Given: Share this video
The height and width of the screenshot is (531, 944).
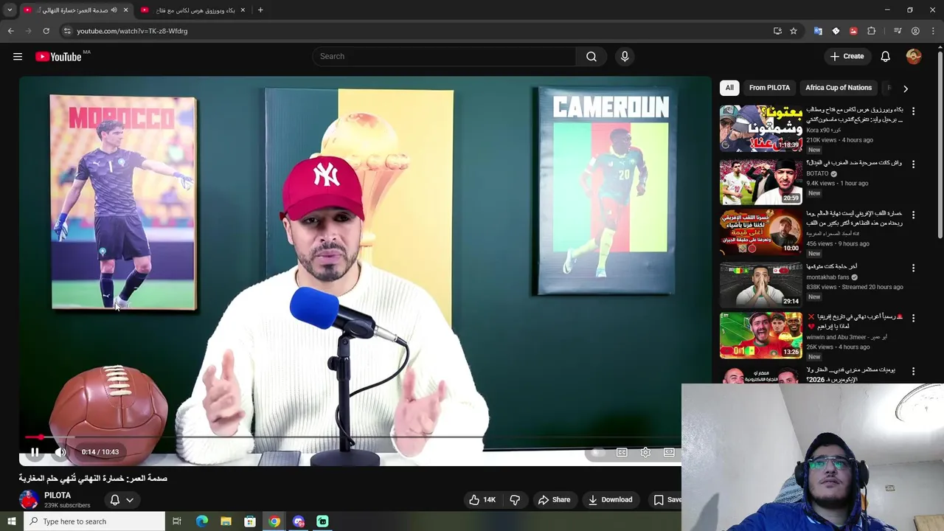Looking at the screenshot, I should click(x=554, y=500).
